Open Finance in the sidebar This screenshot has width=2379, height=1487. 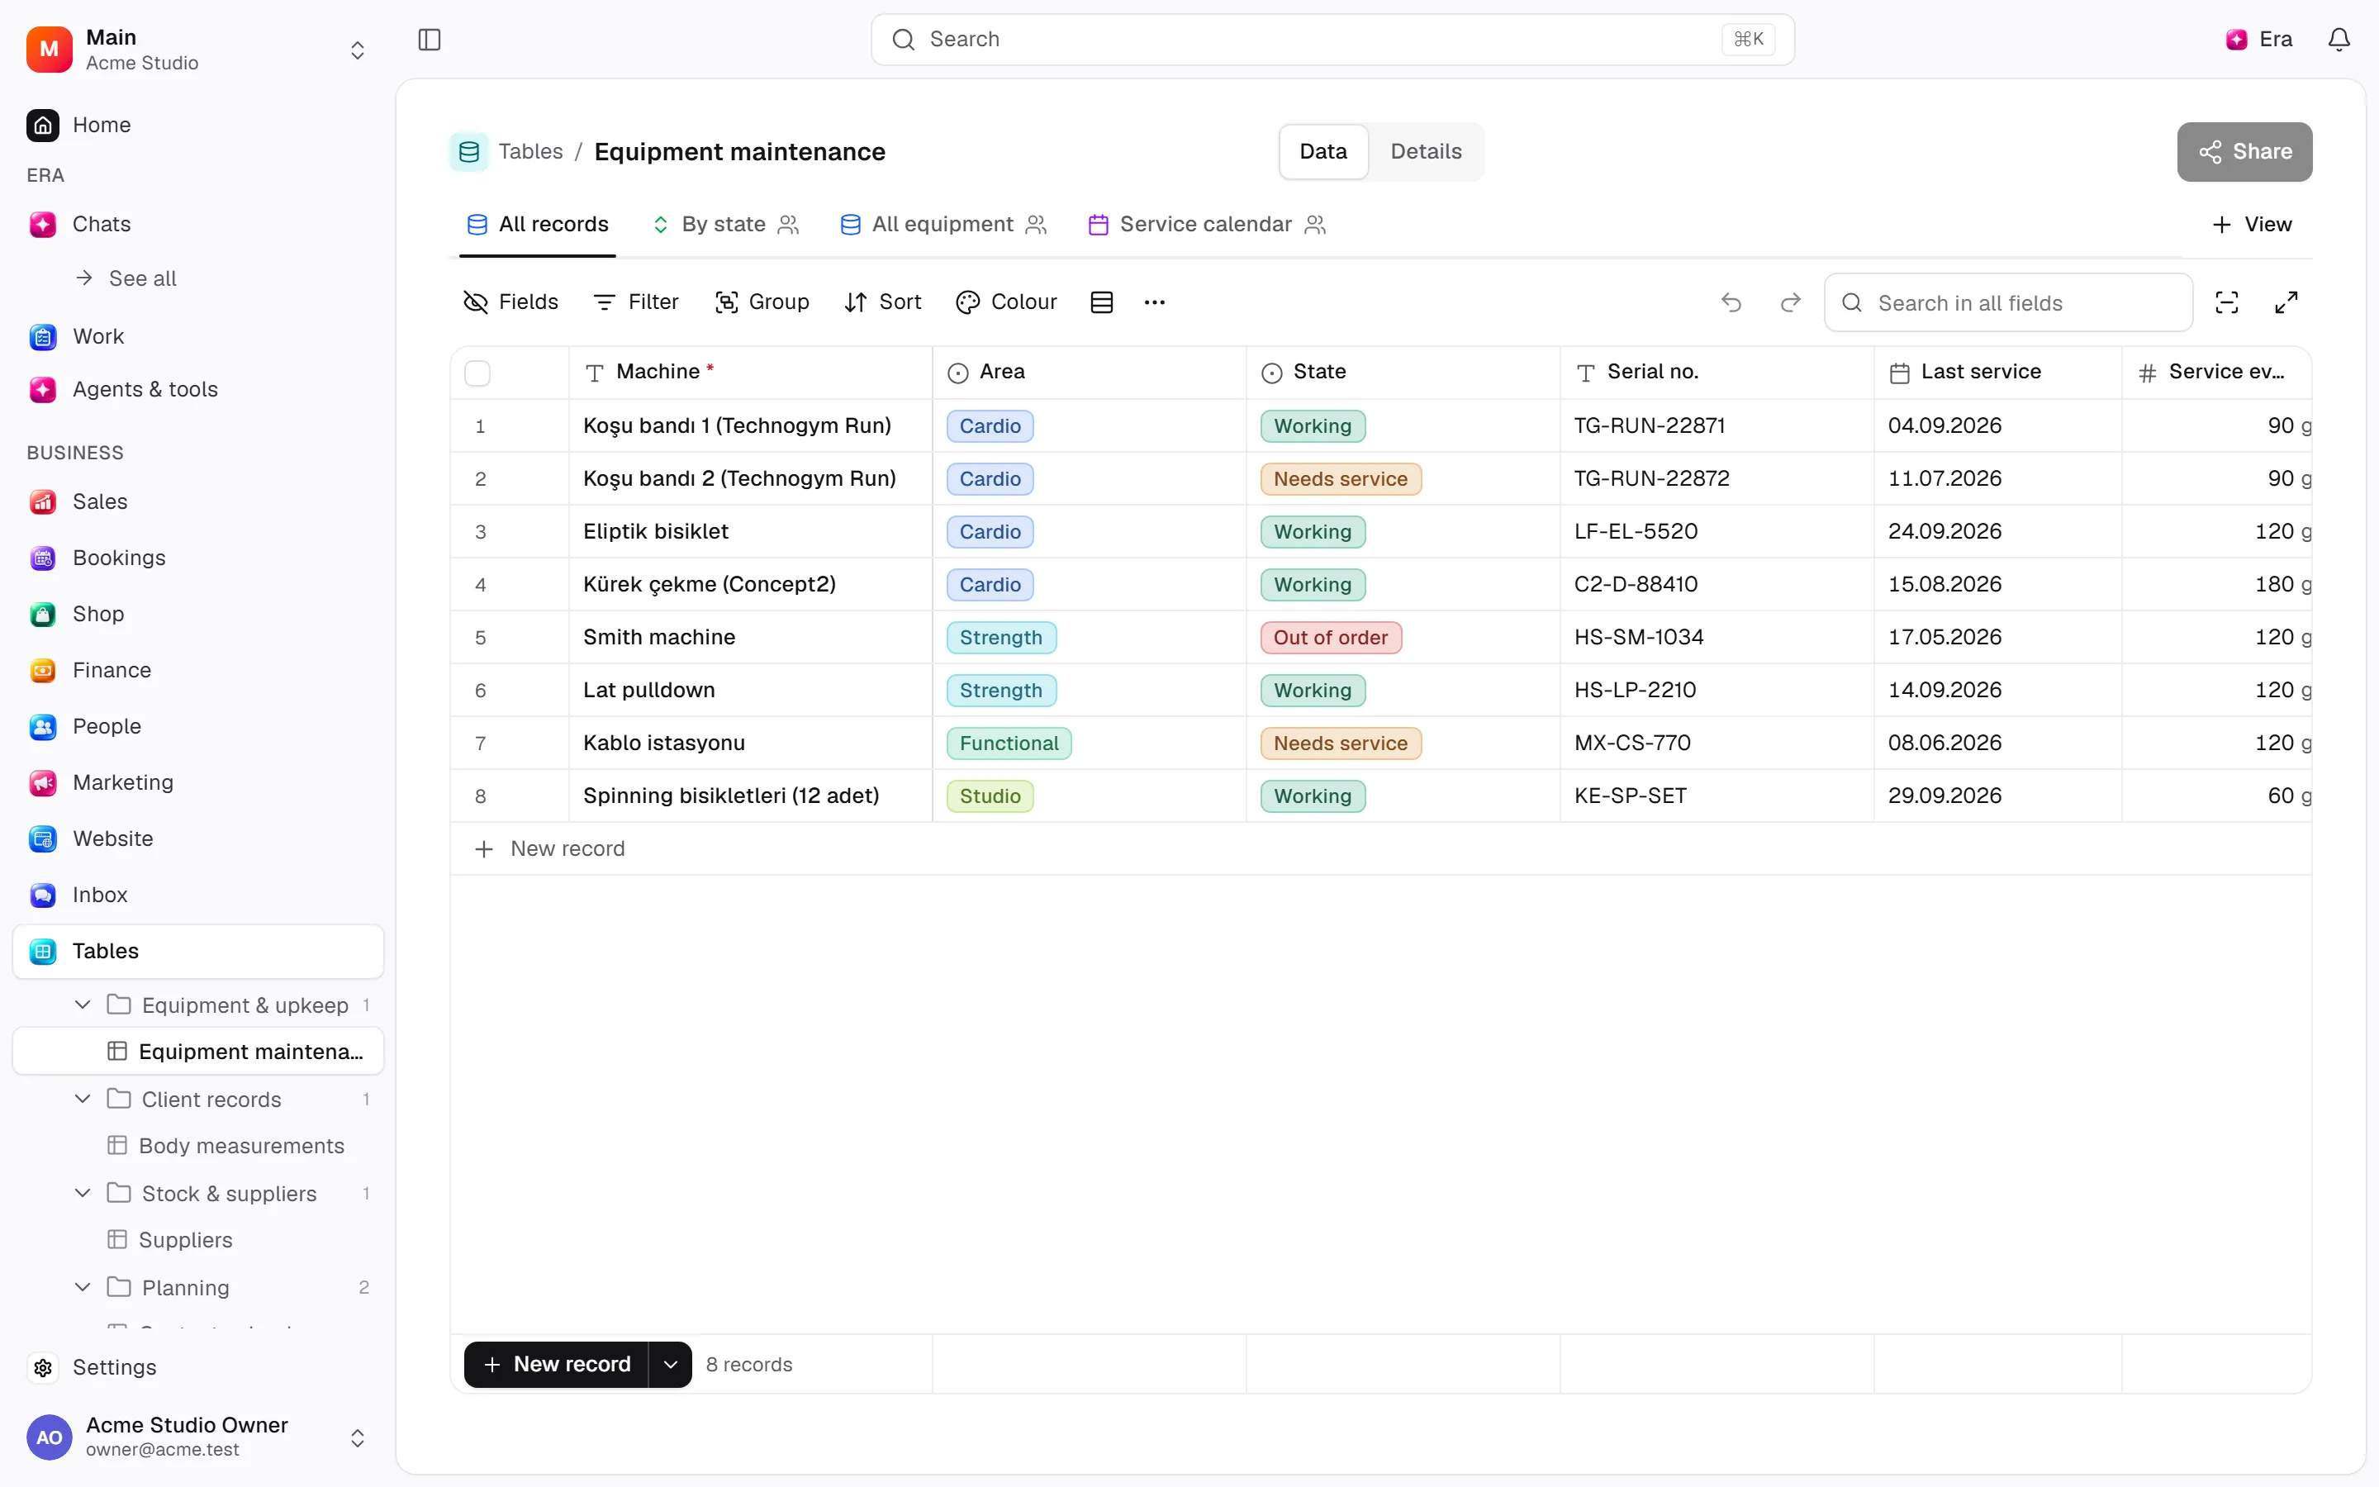tap(197, 670)
